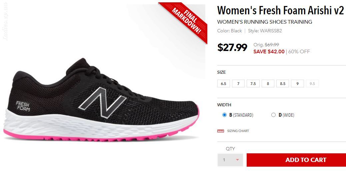Open the QTY selector box
346x175 pixels.
coord(230,160)
